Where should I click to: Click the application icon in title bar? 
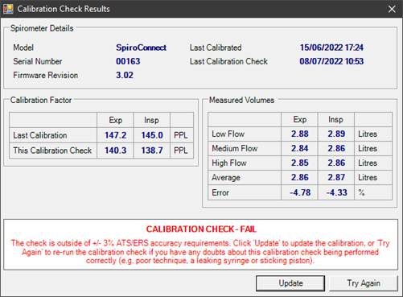click(8, 9)
